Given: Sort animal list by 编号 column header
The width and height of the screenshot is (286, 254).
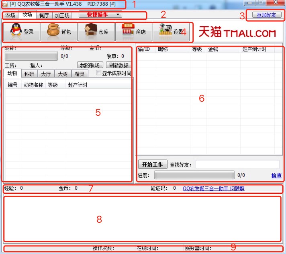Looking at the screenshot, I should (14, 85).
